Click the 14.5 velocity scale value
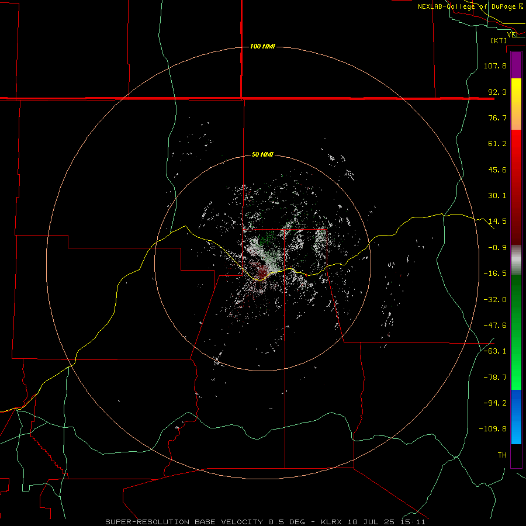526x526 pixels. point(497,222)
